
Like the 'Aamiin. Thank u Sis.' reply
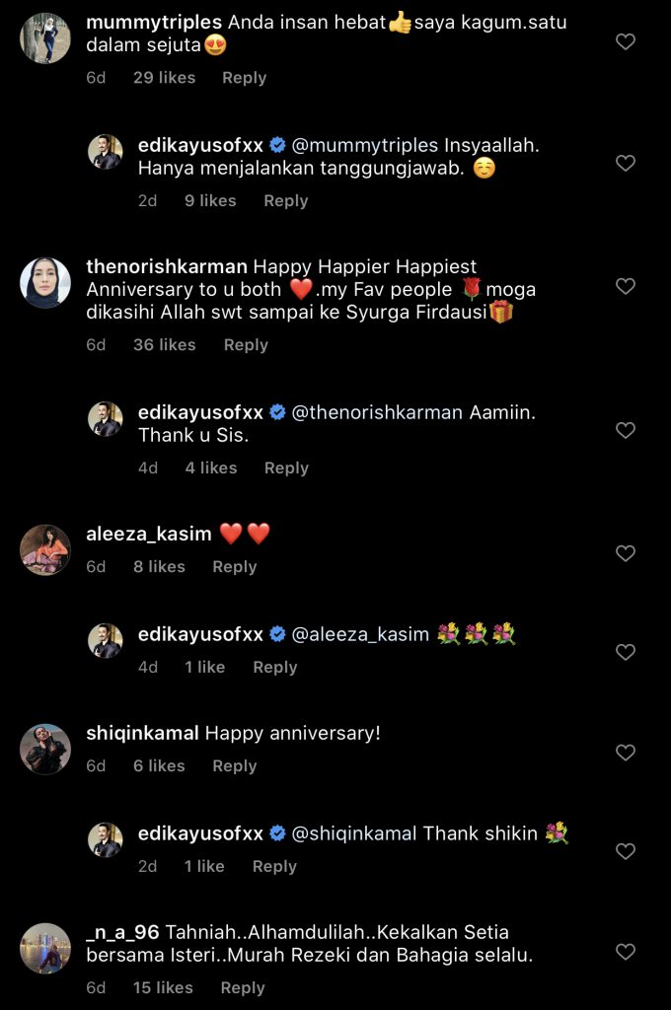[x=625, y=431]
